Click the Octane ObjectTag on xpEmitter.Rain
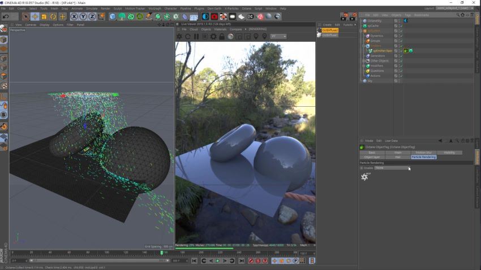This screenshot has height=270, width=481. [406, 51]
